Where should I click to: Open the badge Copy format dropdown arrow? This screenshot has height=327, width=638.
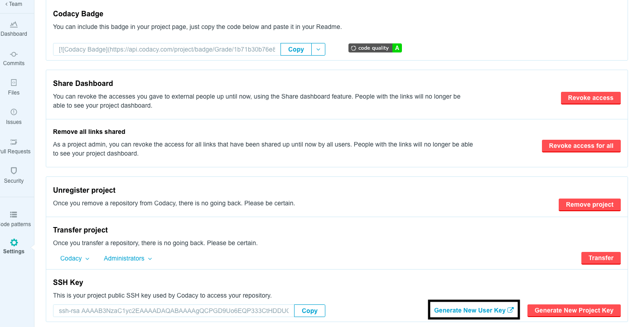319,49
